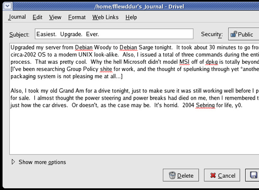Expand Show more options triangle
Screen dimensions: 259x190
(x=13, y=162)
